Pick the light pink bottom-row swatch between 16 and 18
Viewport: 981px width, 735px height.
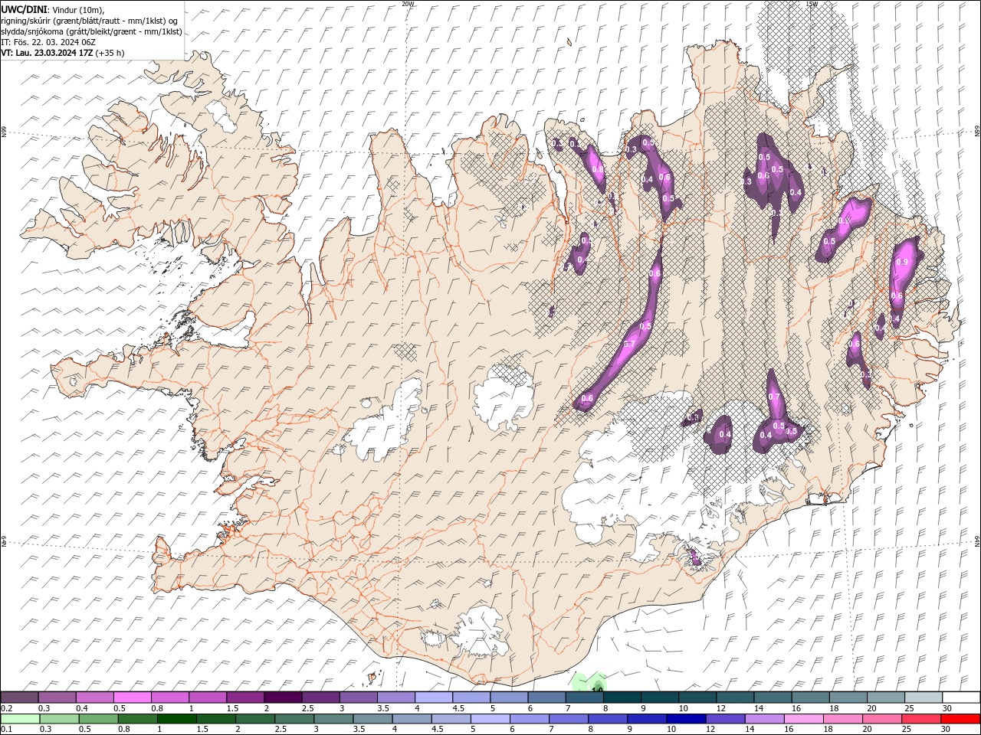coord(802,719)
